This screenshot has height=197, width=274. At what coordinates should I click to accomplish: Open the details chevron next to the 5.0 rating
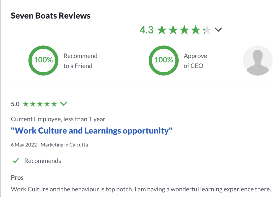(x=64, y=104)
